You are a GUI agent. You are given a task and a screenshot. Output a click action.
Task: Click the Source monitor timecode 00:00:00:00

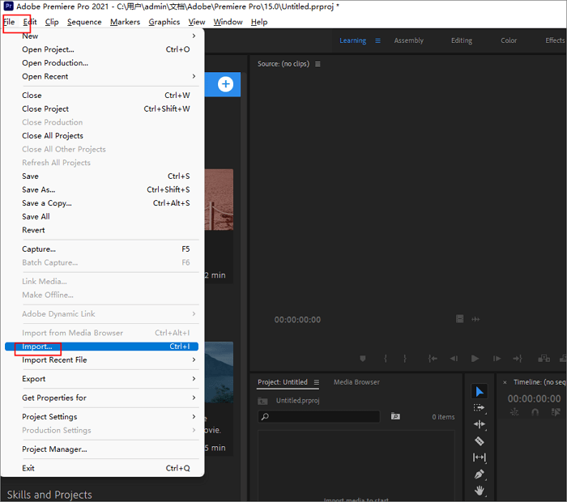click(x=297, y=320)
